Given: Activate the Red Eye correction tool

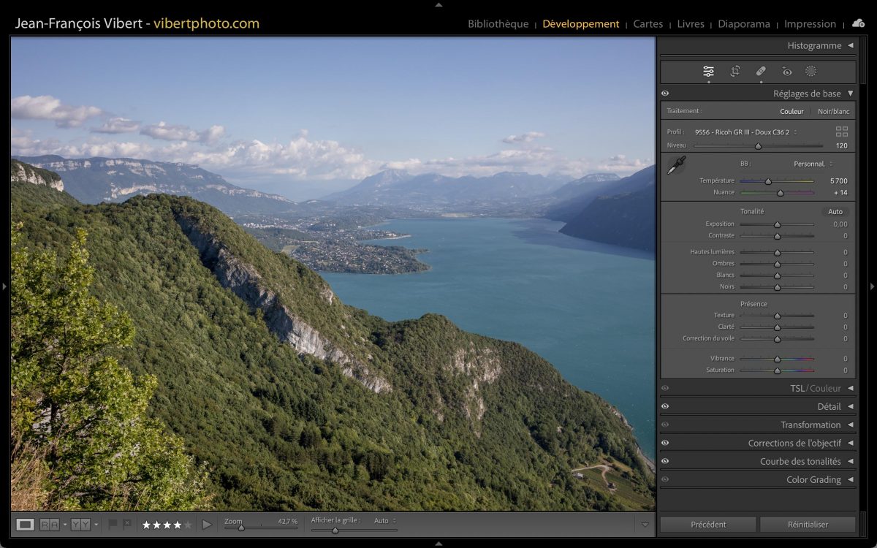Looking at the screenshot, I should point(786,72).
